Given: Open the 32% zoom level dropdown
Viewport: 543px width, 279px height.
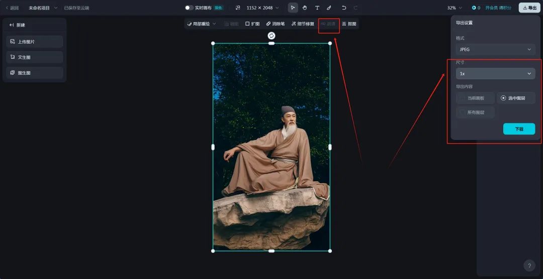Looking at the screenshot, I should click(x=455, y=8).
